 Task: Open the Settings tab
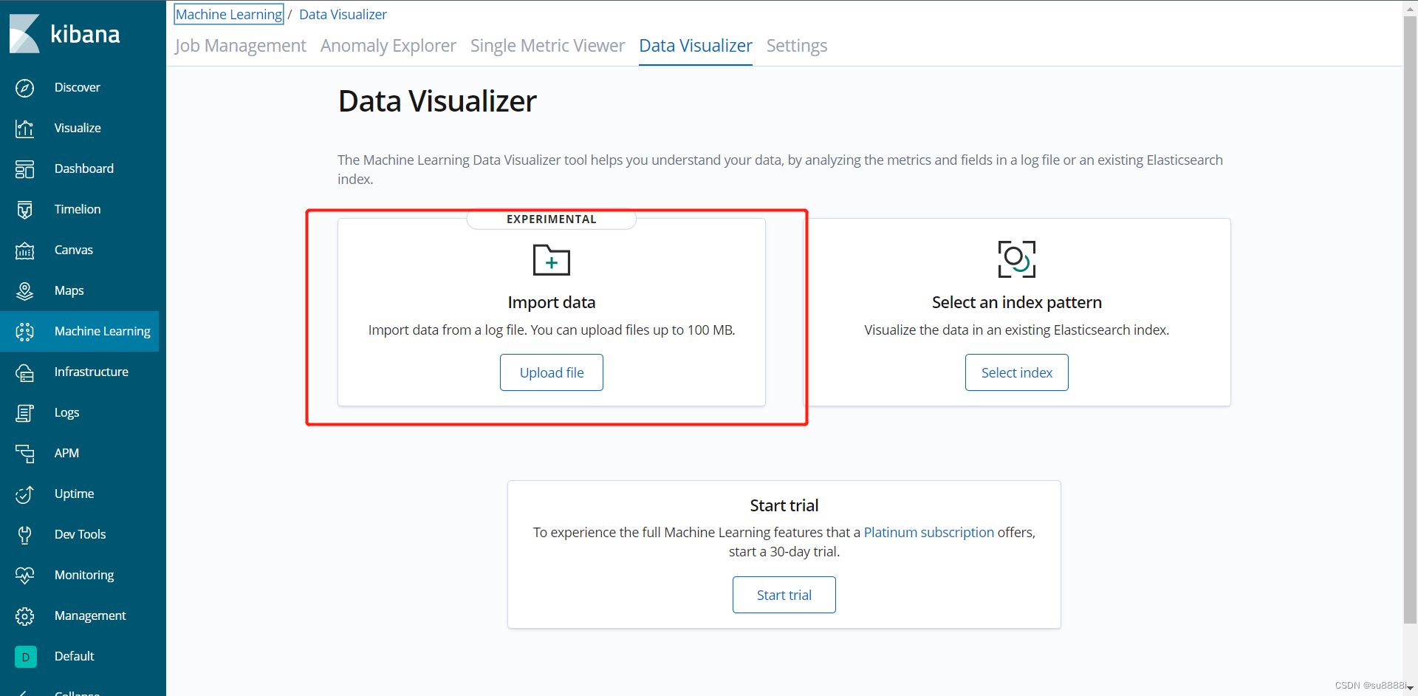coord(797,46)
